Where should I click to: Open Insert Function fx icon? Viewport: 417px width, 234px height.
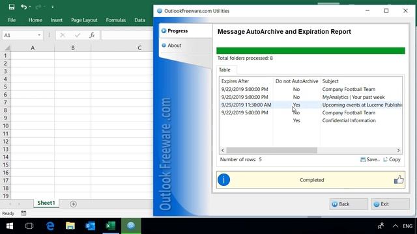92,35
